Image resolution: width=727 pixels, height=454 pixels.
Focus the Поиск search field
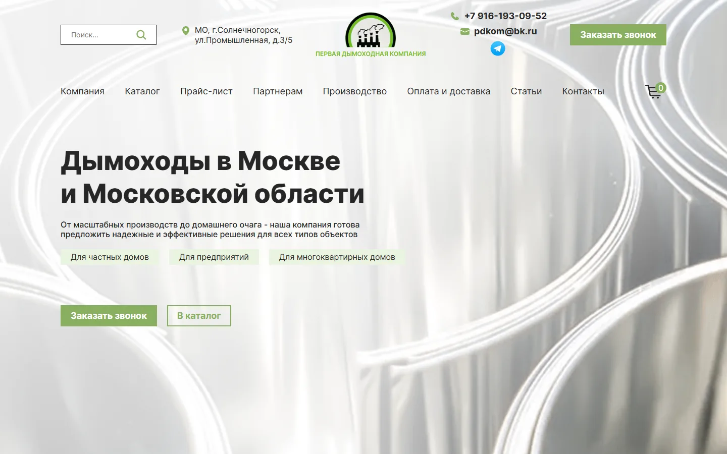click(109, 35)
